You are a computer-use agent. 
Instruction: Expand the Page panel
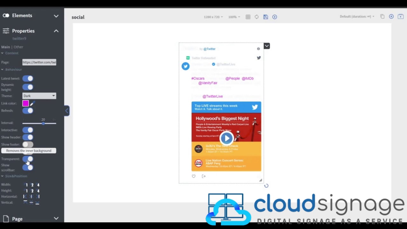click(56, 219)
